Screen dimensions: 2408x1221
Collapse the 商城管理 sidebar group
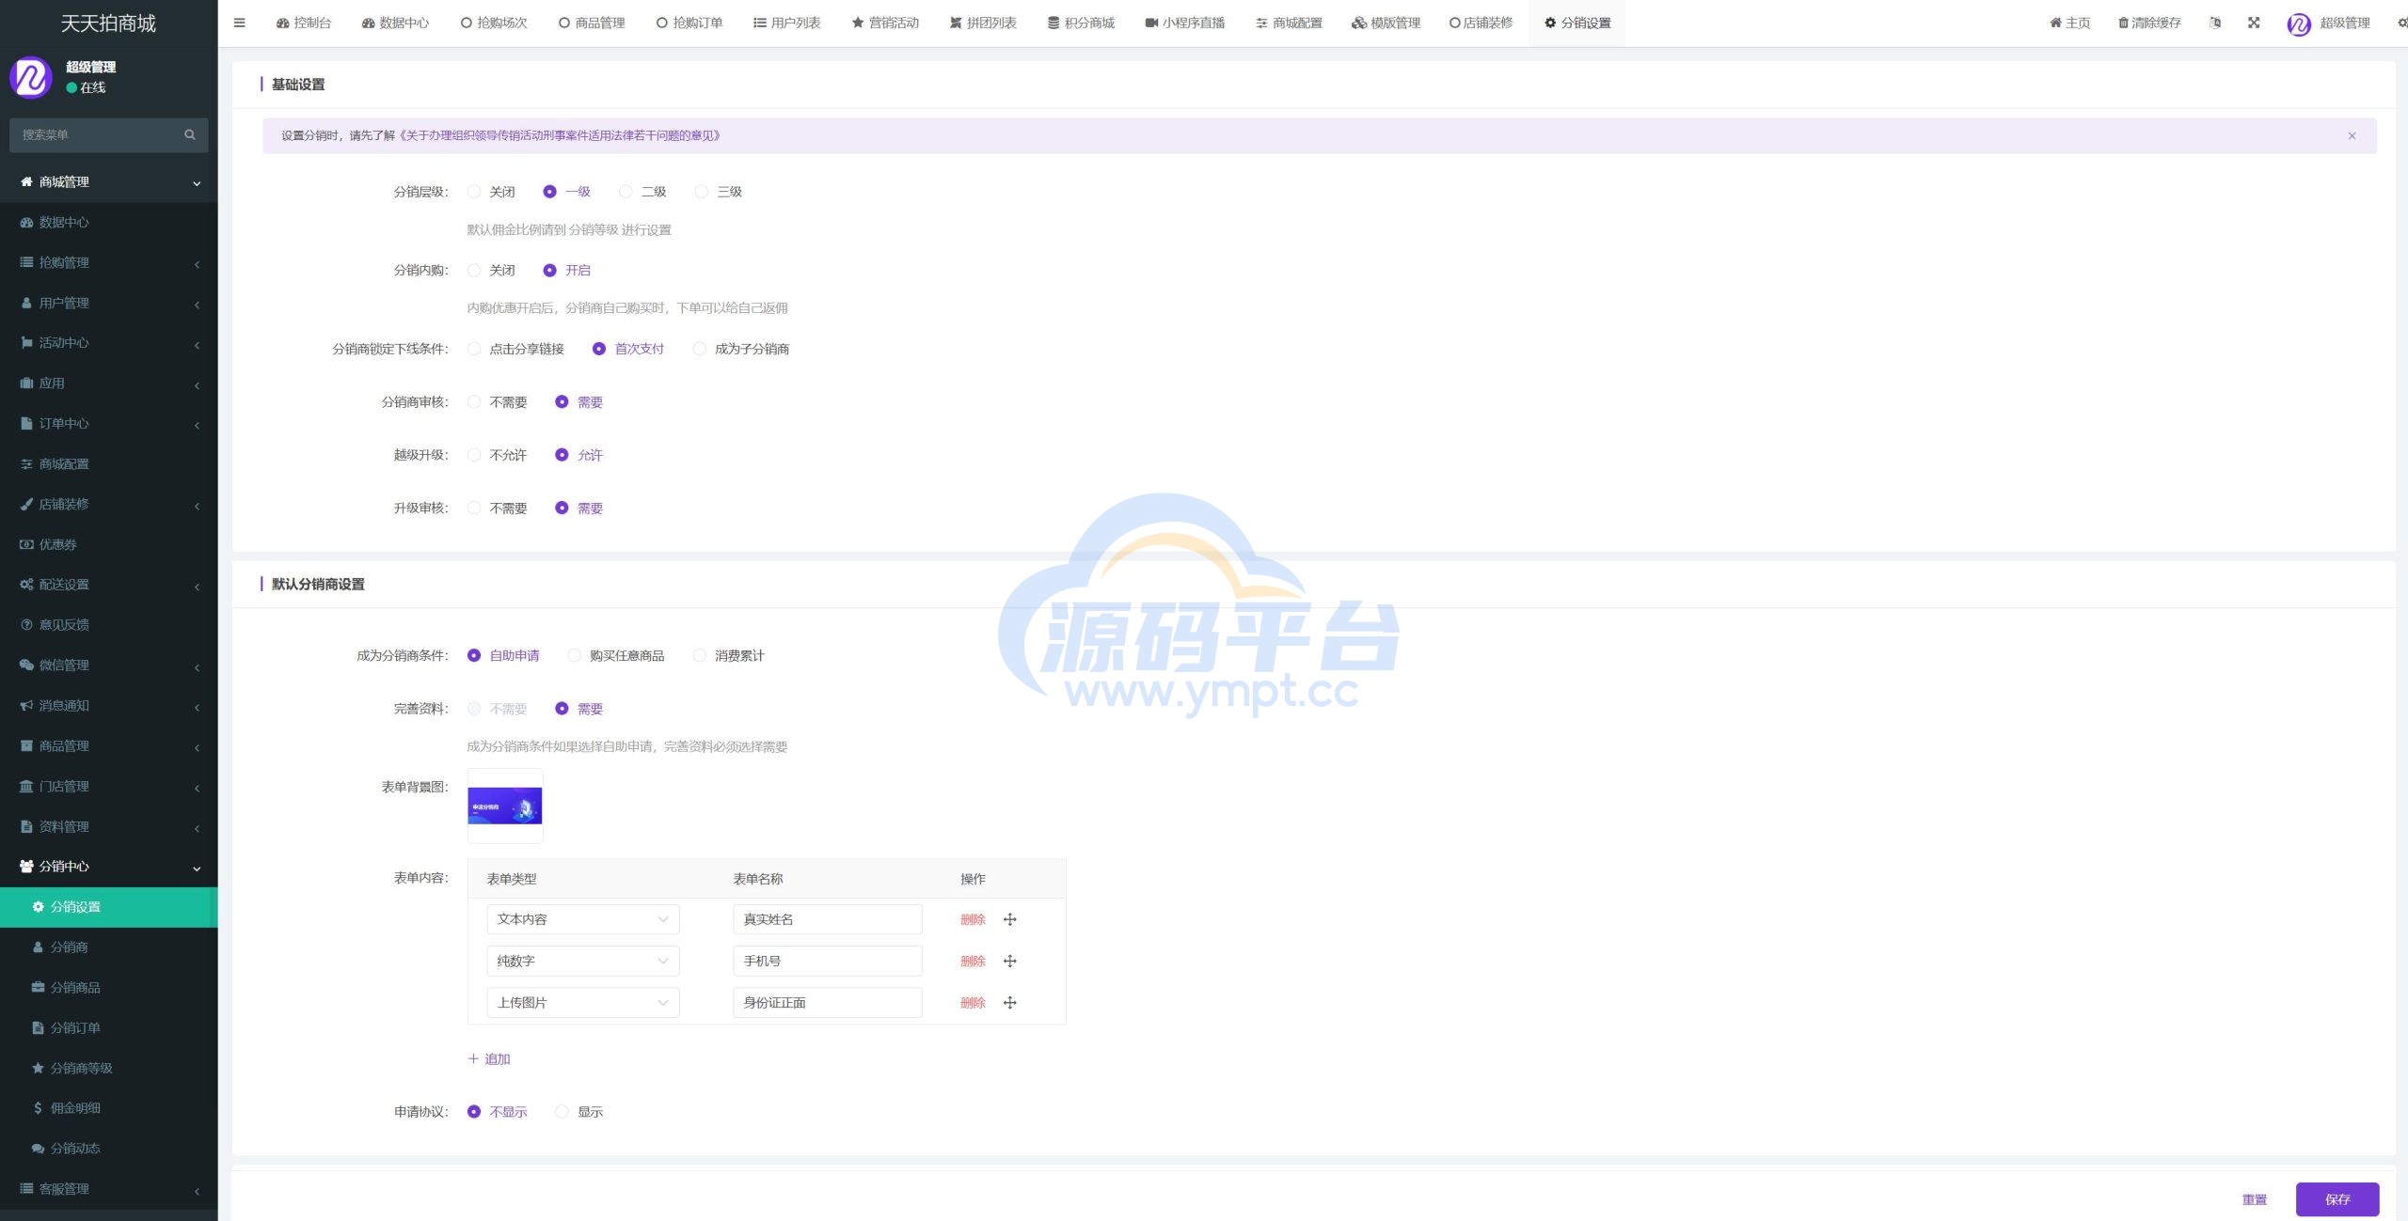coord(109,181)
